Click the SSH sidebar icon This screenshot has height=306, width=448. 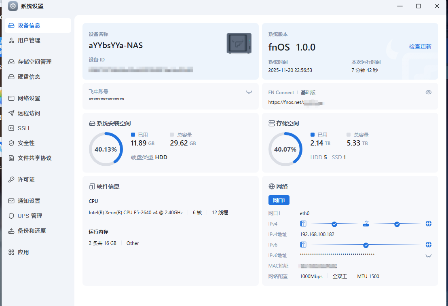[11, 128]
